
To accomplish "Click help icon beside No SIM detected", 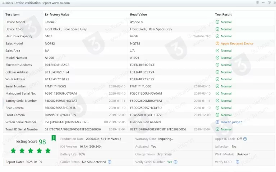I will pyautogui.click(x=110, y=162).
